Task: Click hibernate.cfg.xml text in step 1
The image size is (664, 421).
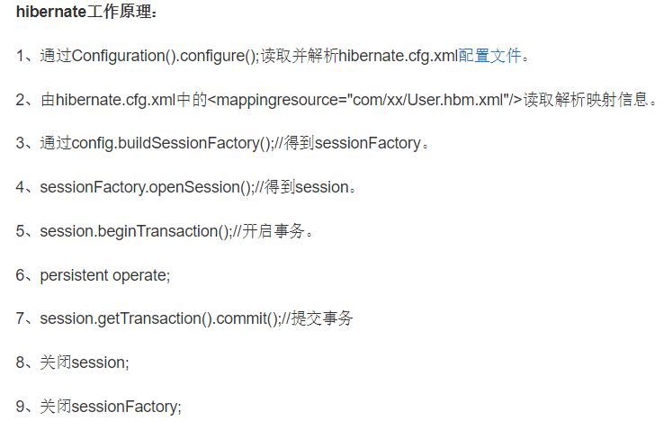Action: click(399, 56)
